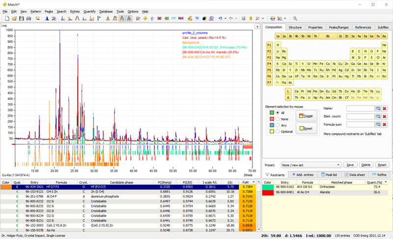Click the hkl toolbar icon
The image size is (393, 239).
tap(181, 18)
